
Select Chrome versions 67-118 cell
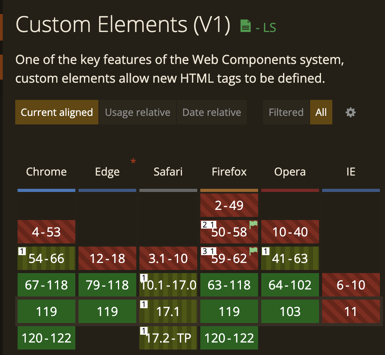point(46,285)
